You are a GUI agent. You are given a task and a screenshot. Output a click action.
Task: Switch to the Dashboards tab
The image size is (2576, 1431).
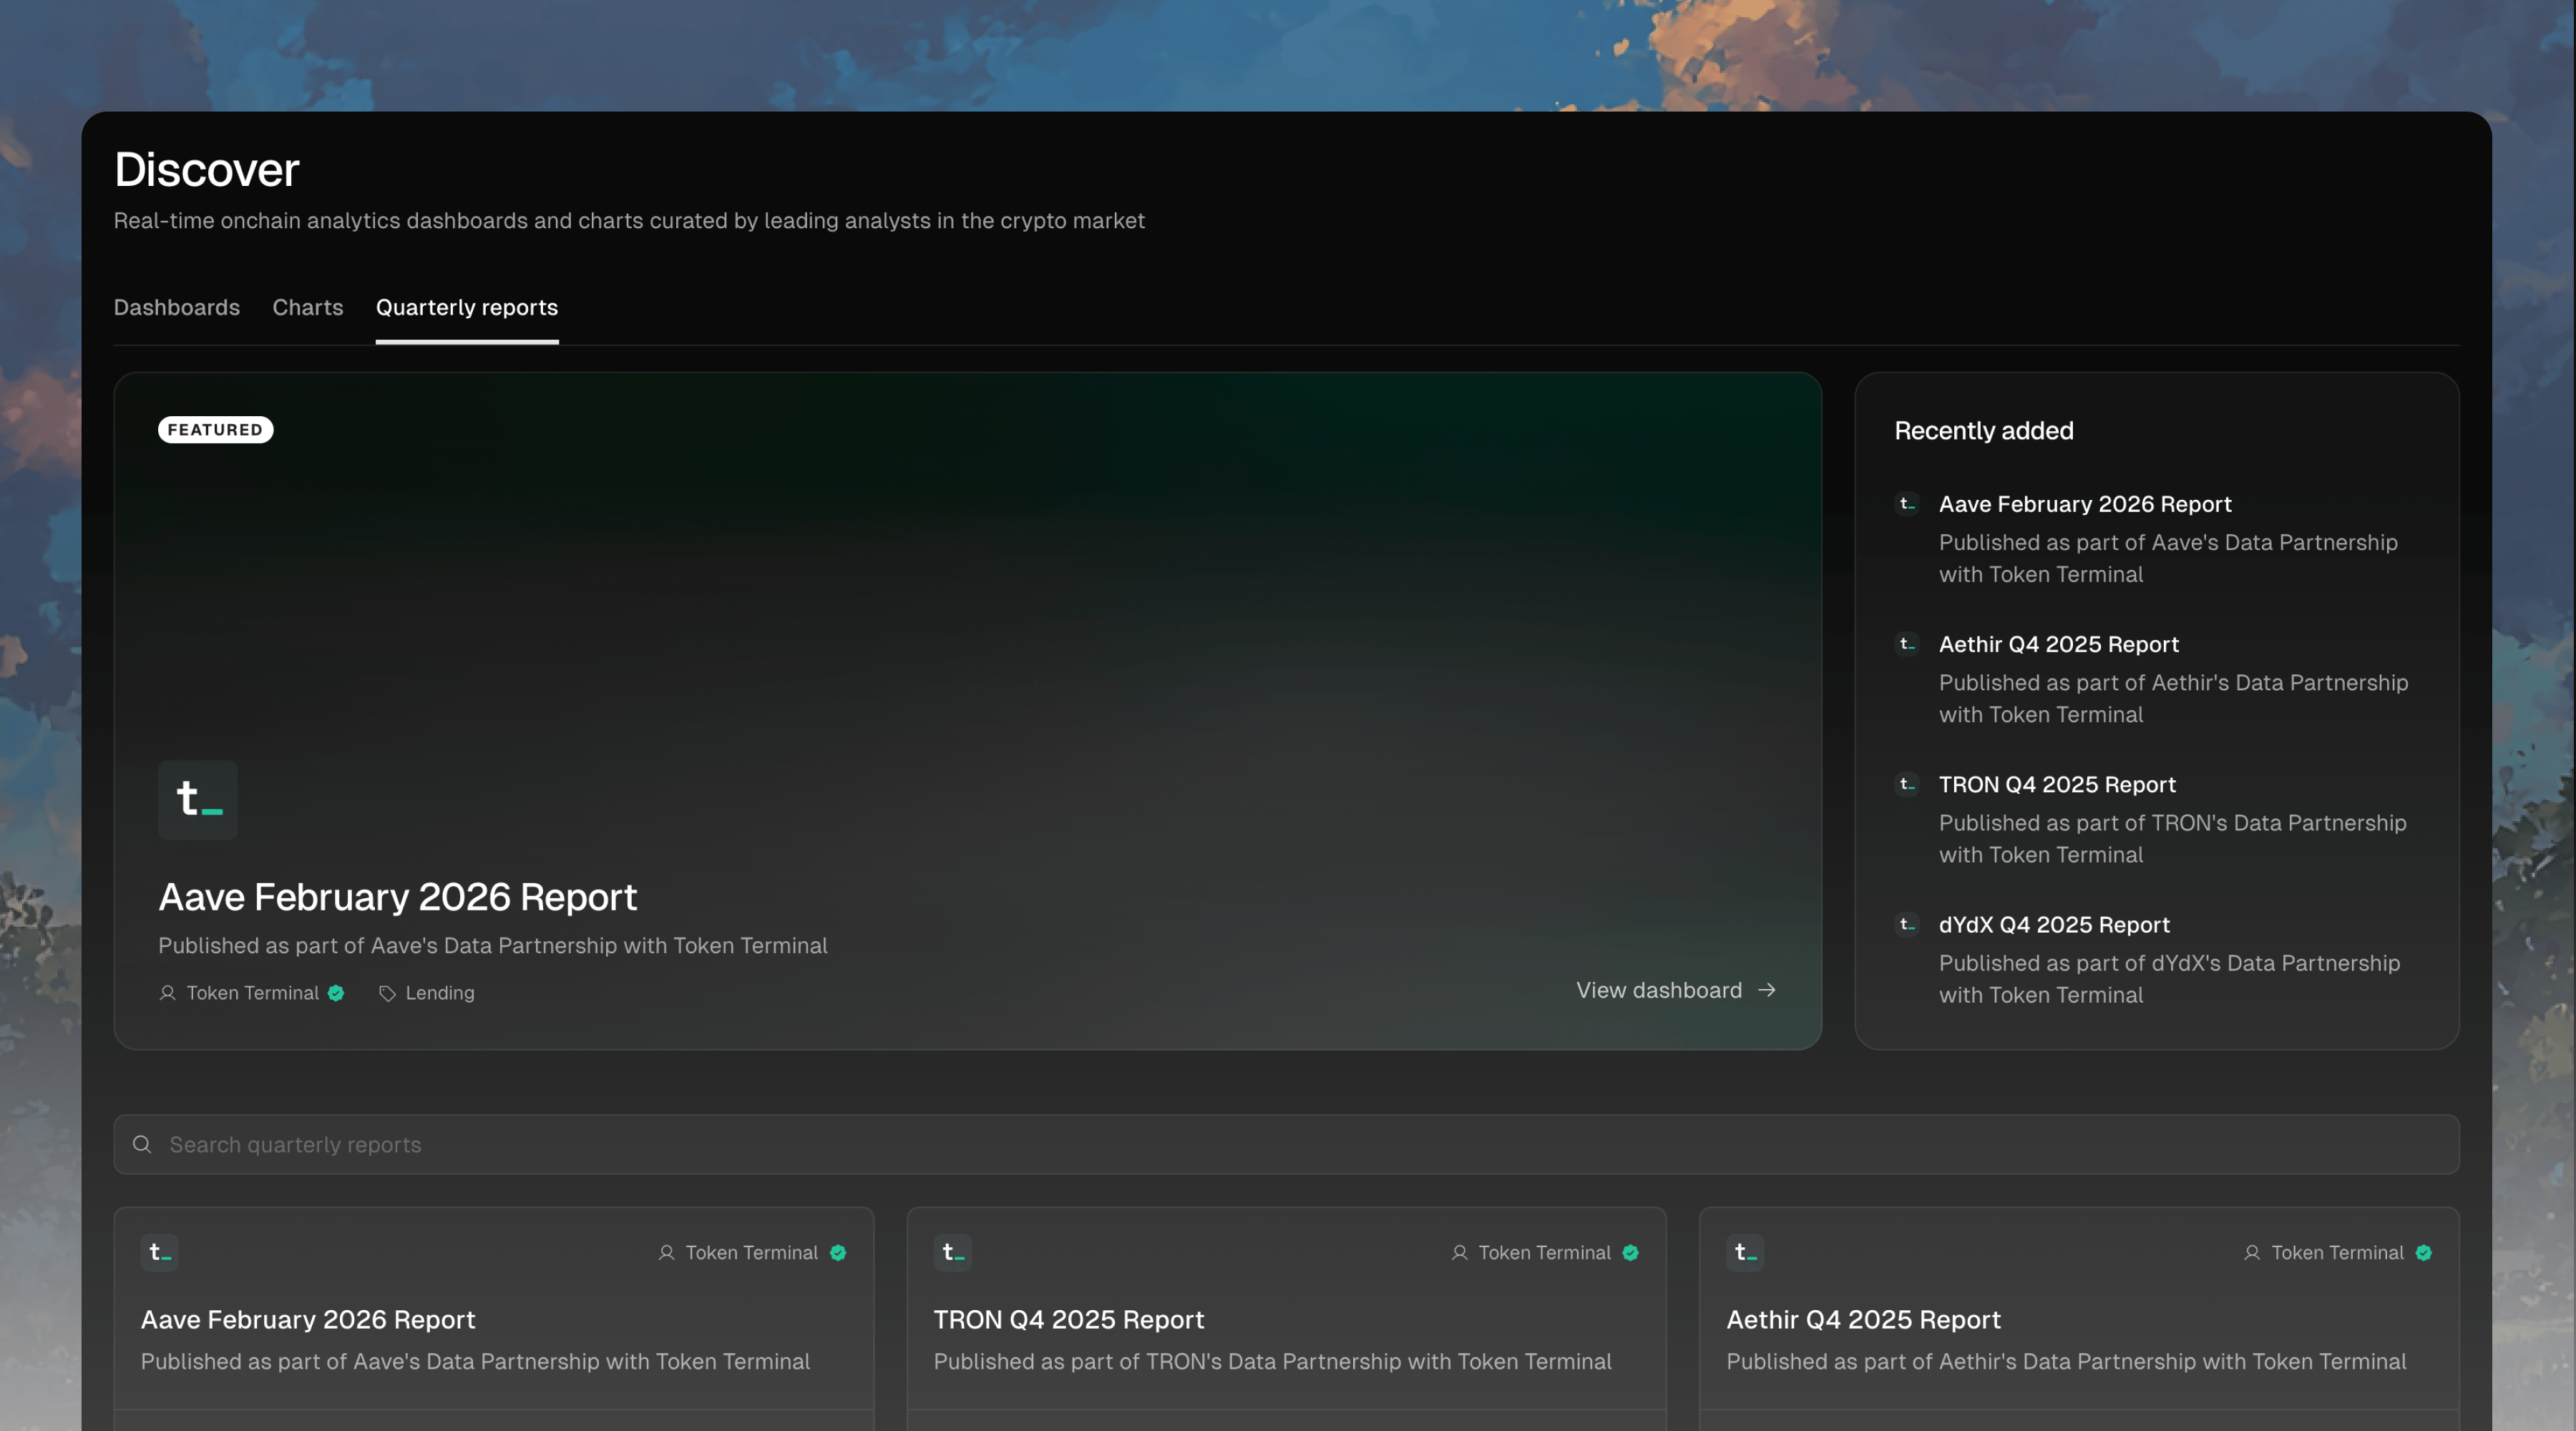point(176,308)
